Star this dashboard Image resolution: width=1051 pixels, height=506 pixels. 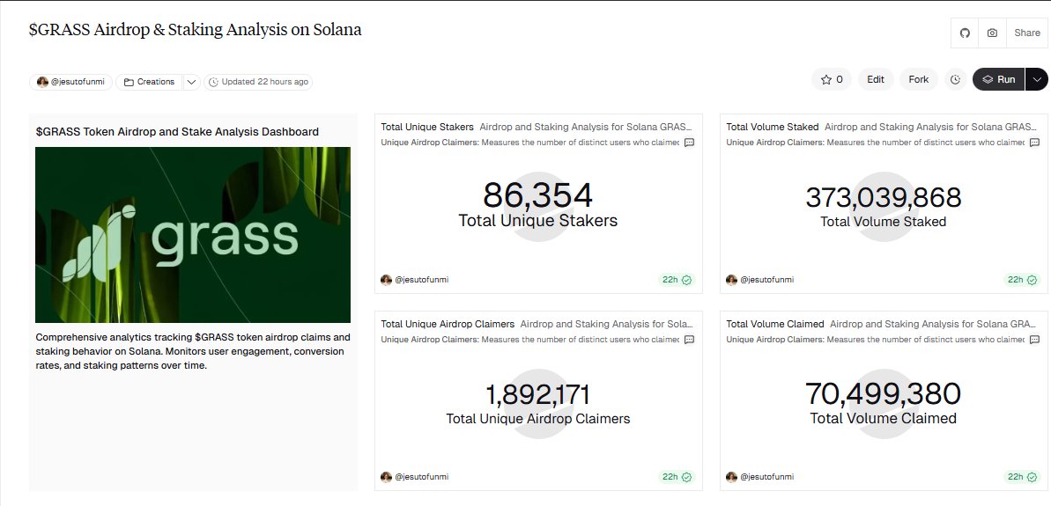click(831, 79)
